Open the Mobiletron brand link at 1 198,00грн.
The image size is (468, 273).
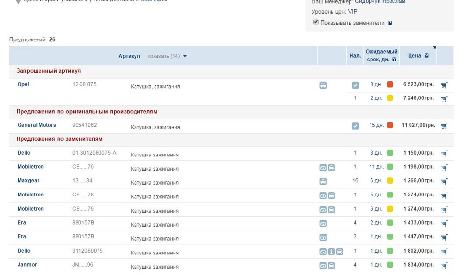click(x=30, y=167)
